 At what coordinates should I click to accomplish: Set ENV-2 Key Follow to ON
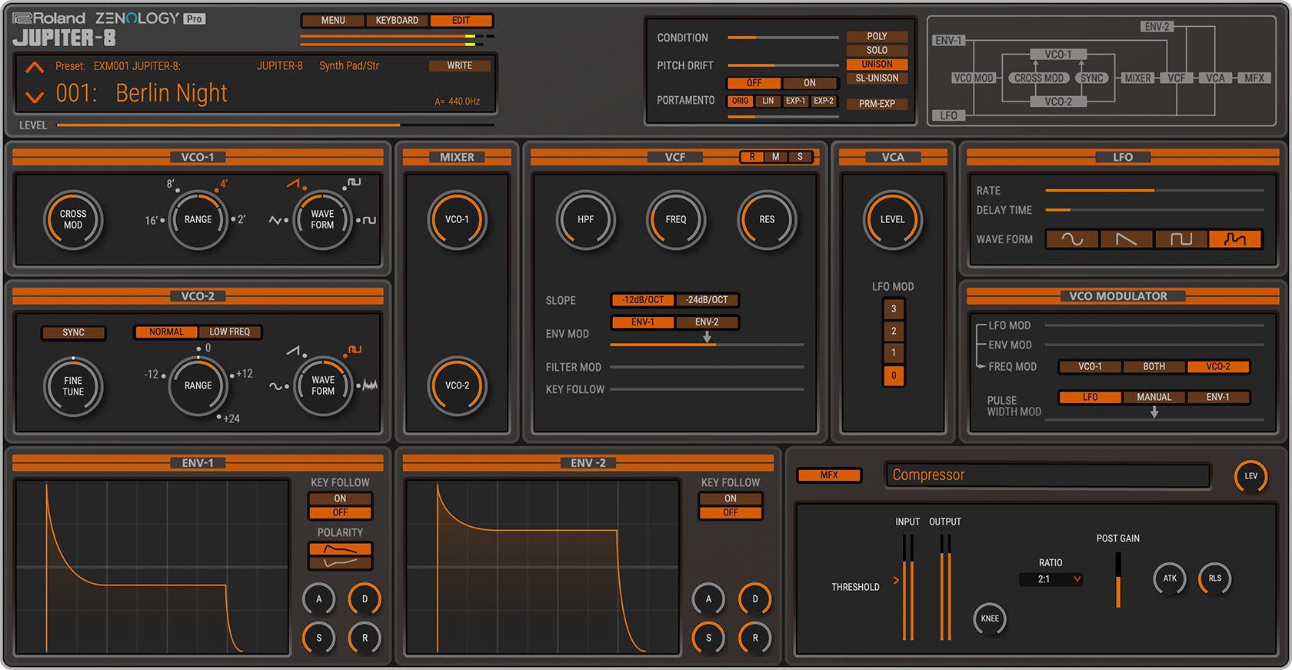(730, 498)
